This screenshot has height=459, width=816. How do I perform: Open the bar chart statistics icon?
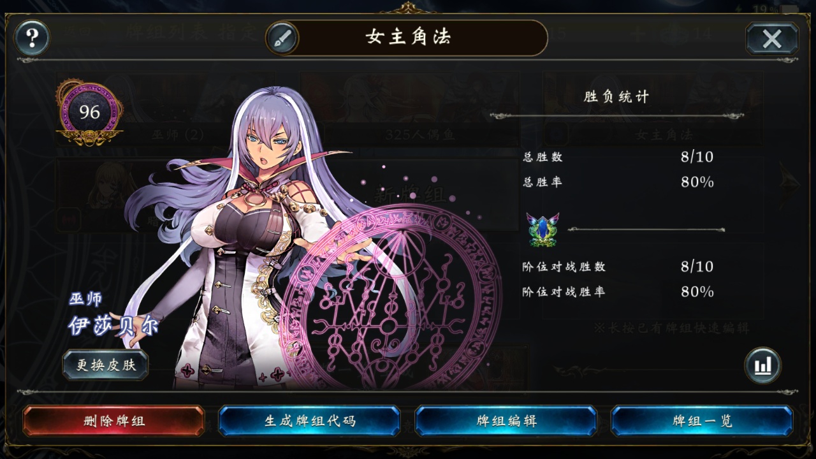pos(762,365)
